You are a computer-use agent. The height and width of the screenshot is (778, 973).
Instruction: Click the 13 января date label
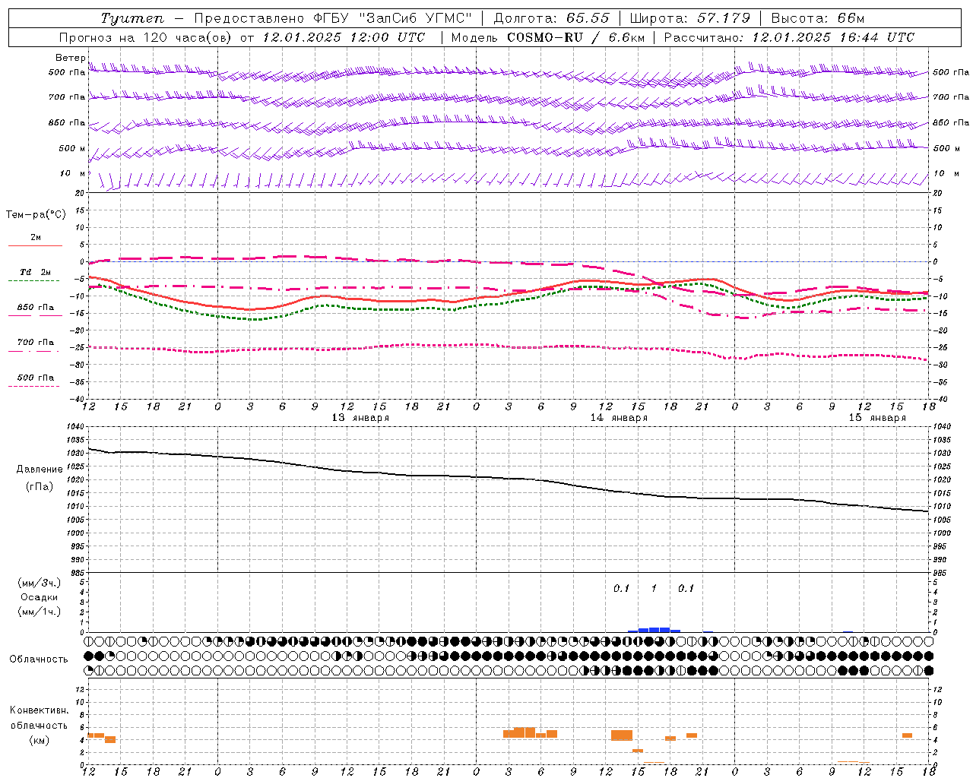tap(360, 418)
